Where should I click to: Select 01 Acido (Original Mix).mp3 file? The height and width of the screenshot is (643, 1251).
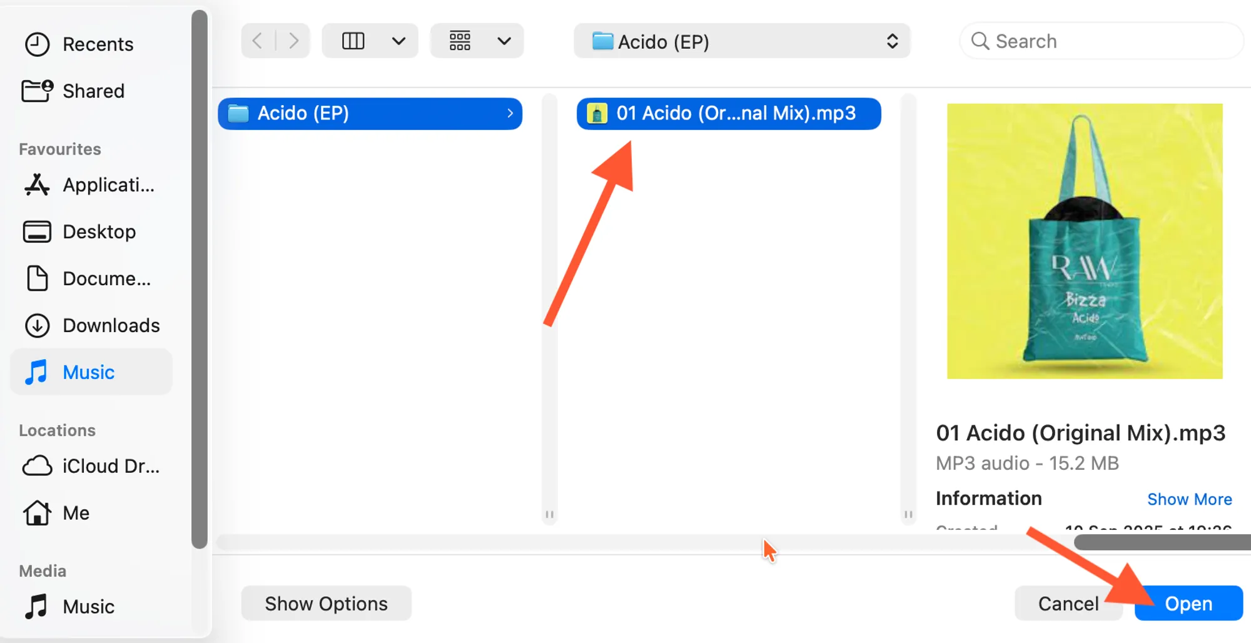pos(729,114)
